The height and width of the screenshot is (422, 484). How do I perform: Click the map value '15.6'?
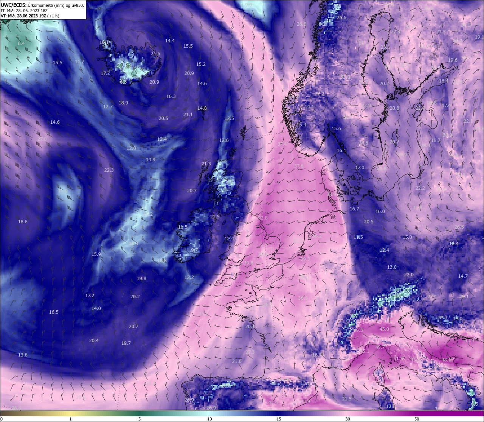point(336,129)
